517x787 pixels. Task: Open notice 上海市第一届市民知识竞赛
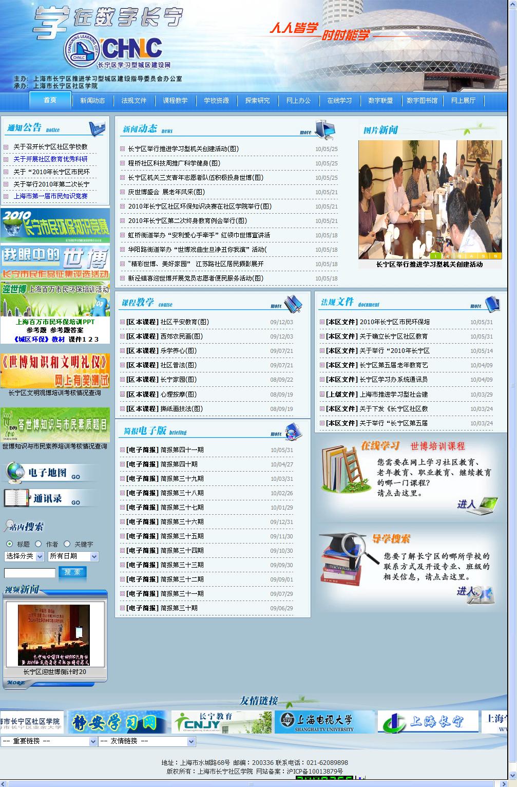pyautogui.click(x=50, y=196)
